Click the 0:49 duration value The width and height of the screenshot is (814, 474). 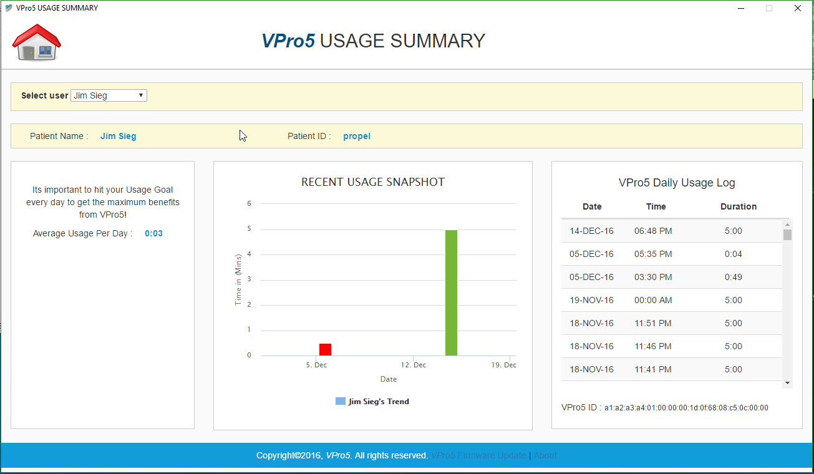[x=734, y=277]
